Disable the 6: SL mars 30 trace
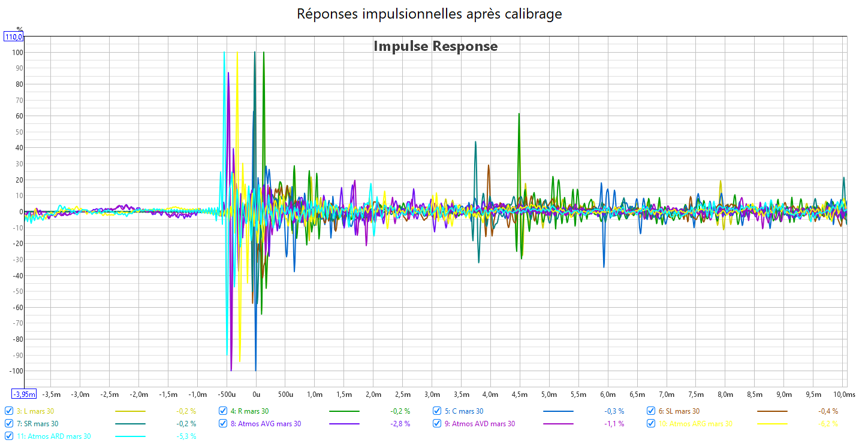 tap(651, 411)
